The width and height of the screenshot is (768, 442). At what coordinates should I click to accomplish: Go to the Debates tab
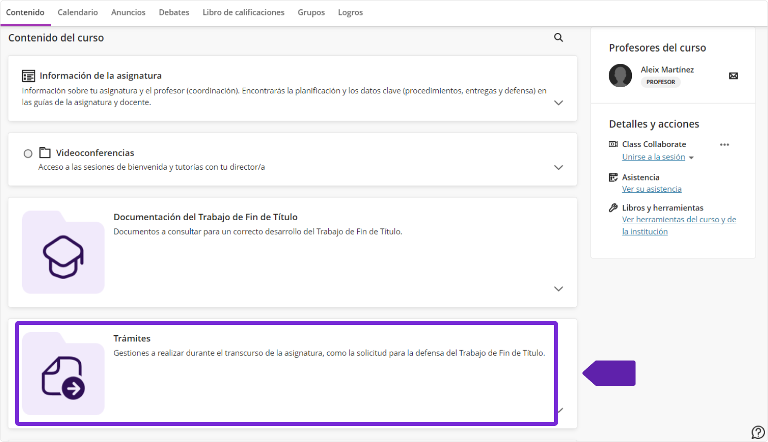point(174,12)
